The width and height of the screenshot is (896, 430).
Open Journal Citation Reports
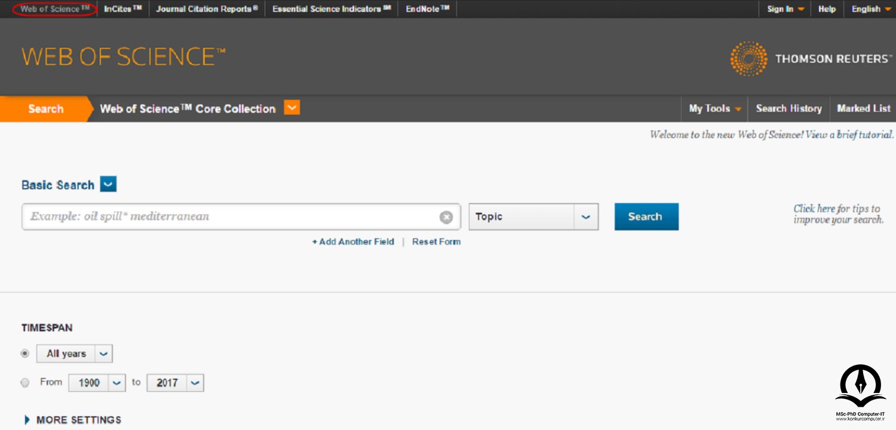[x=207, y=9]
